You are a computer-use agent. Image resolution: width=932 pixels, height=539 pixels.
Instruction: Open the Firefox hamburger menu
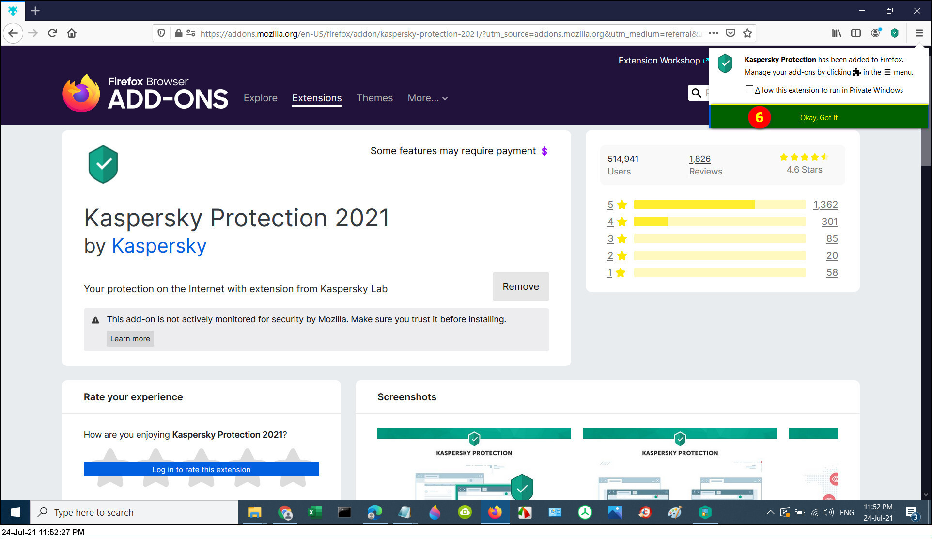tap(919, 33)
